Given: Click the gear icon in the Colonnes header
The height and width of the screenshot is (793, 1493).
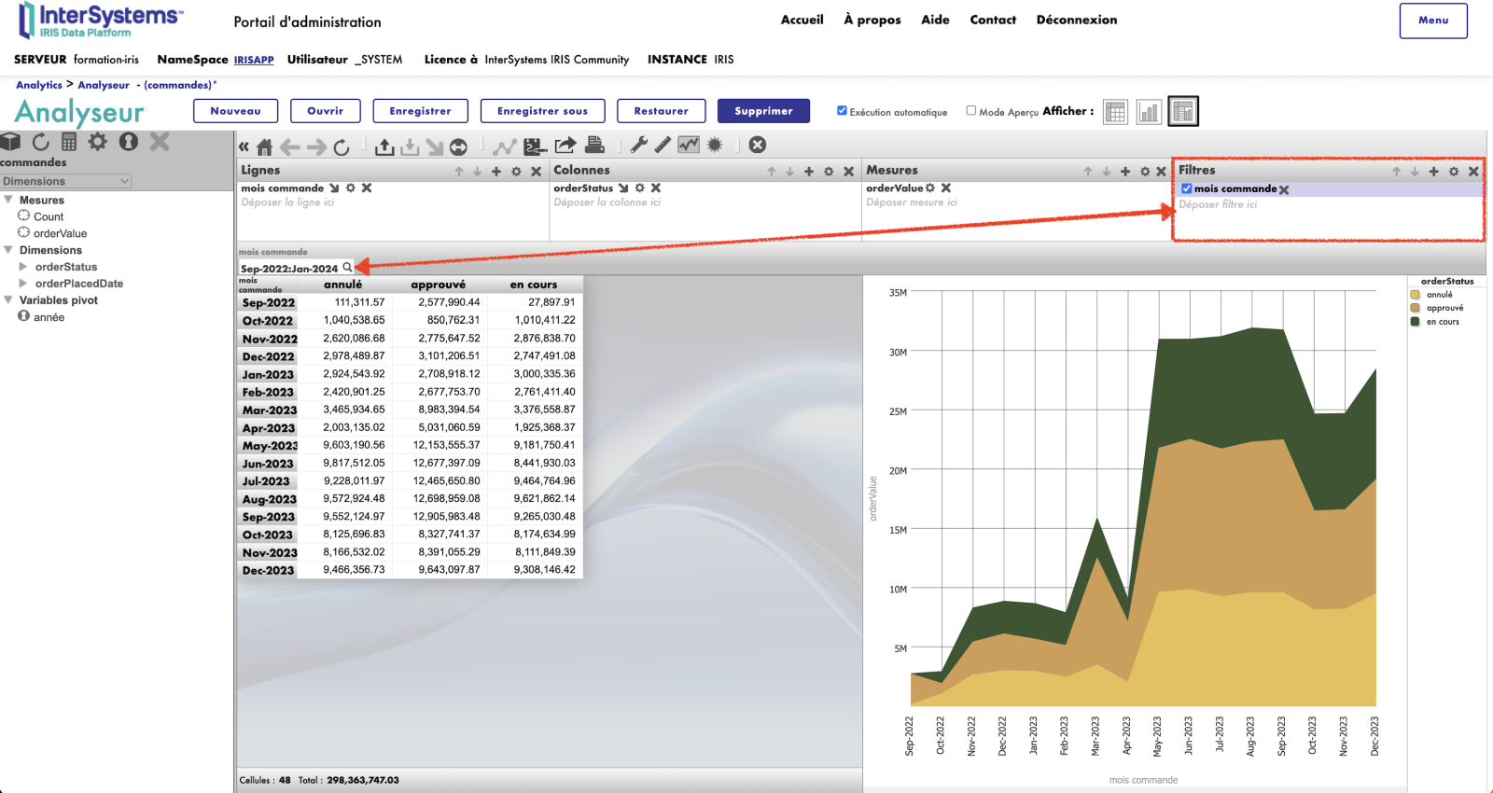Looking at the screenshot, I should pos(829,172).
